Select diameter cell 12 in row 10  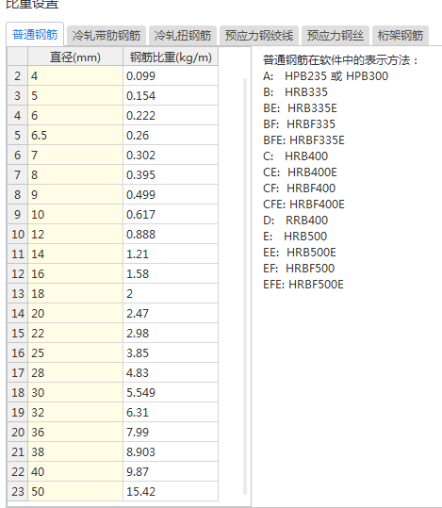(x=75, y=235)
